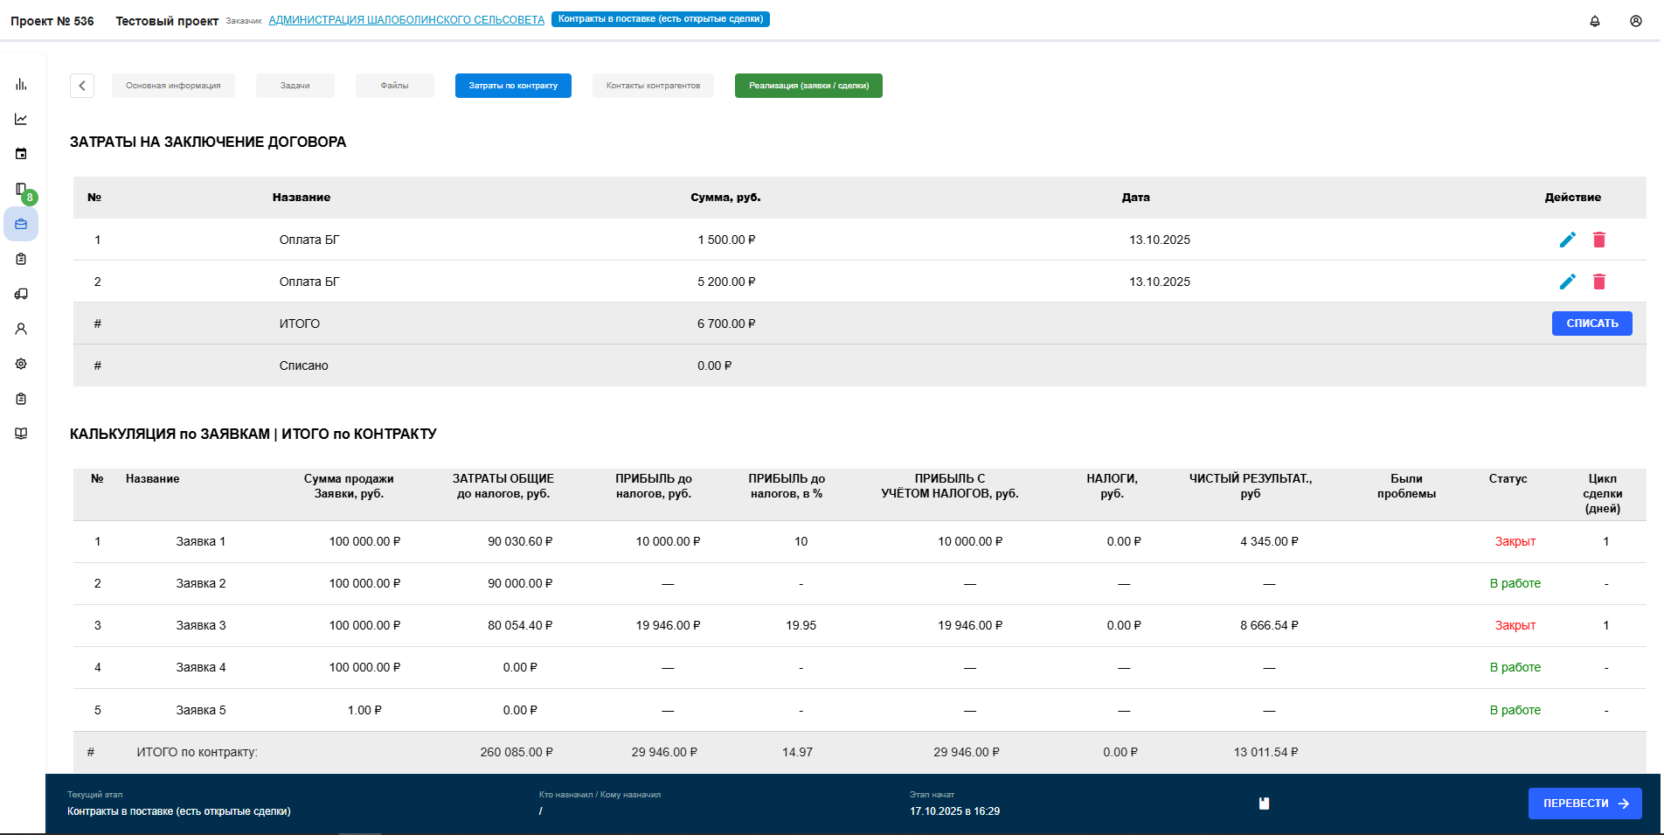The image size is (1664, 835).
Task: Open the settings gear sidebar icon
Action: 21,364
